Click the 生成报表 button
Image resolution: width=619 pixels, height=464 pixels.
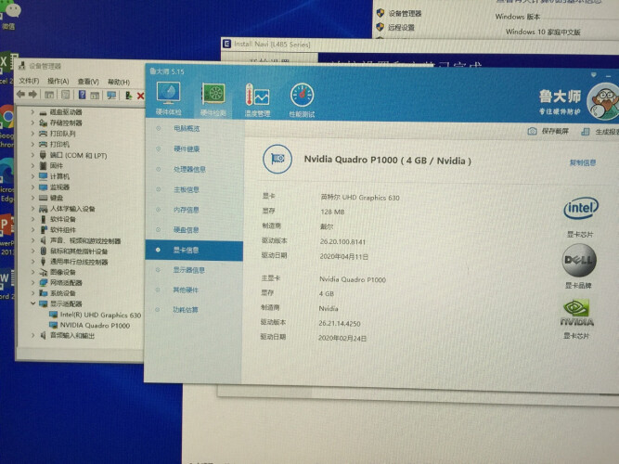600,132
